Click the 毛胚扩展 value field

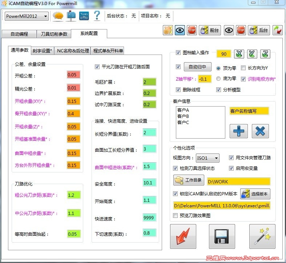tap(149, 82)
